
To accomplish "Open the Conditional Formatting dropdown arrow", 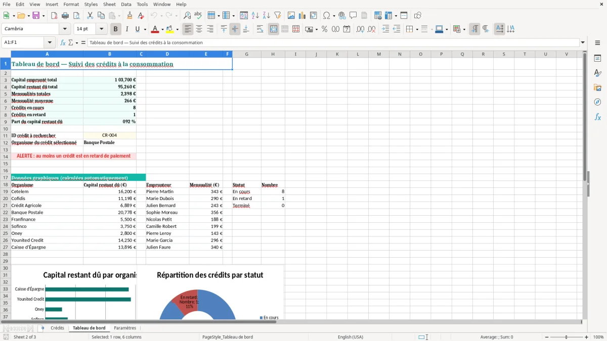I will [x=464, y=29].
